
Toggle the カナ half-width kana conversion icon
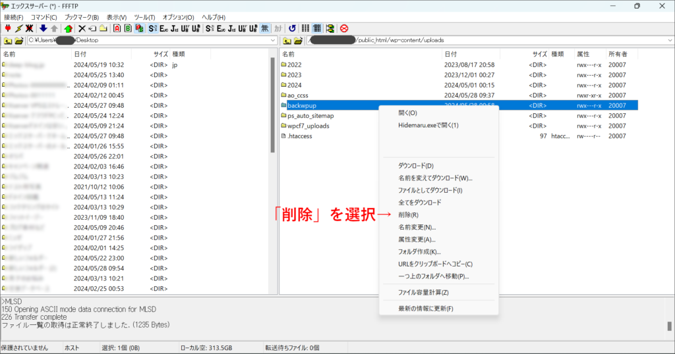point(278,28)
